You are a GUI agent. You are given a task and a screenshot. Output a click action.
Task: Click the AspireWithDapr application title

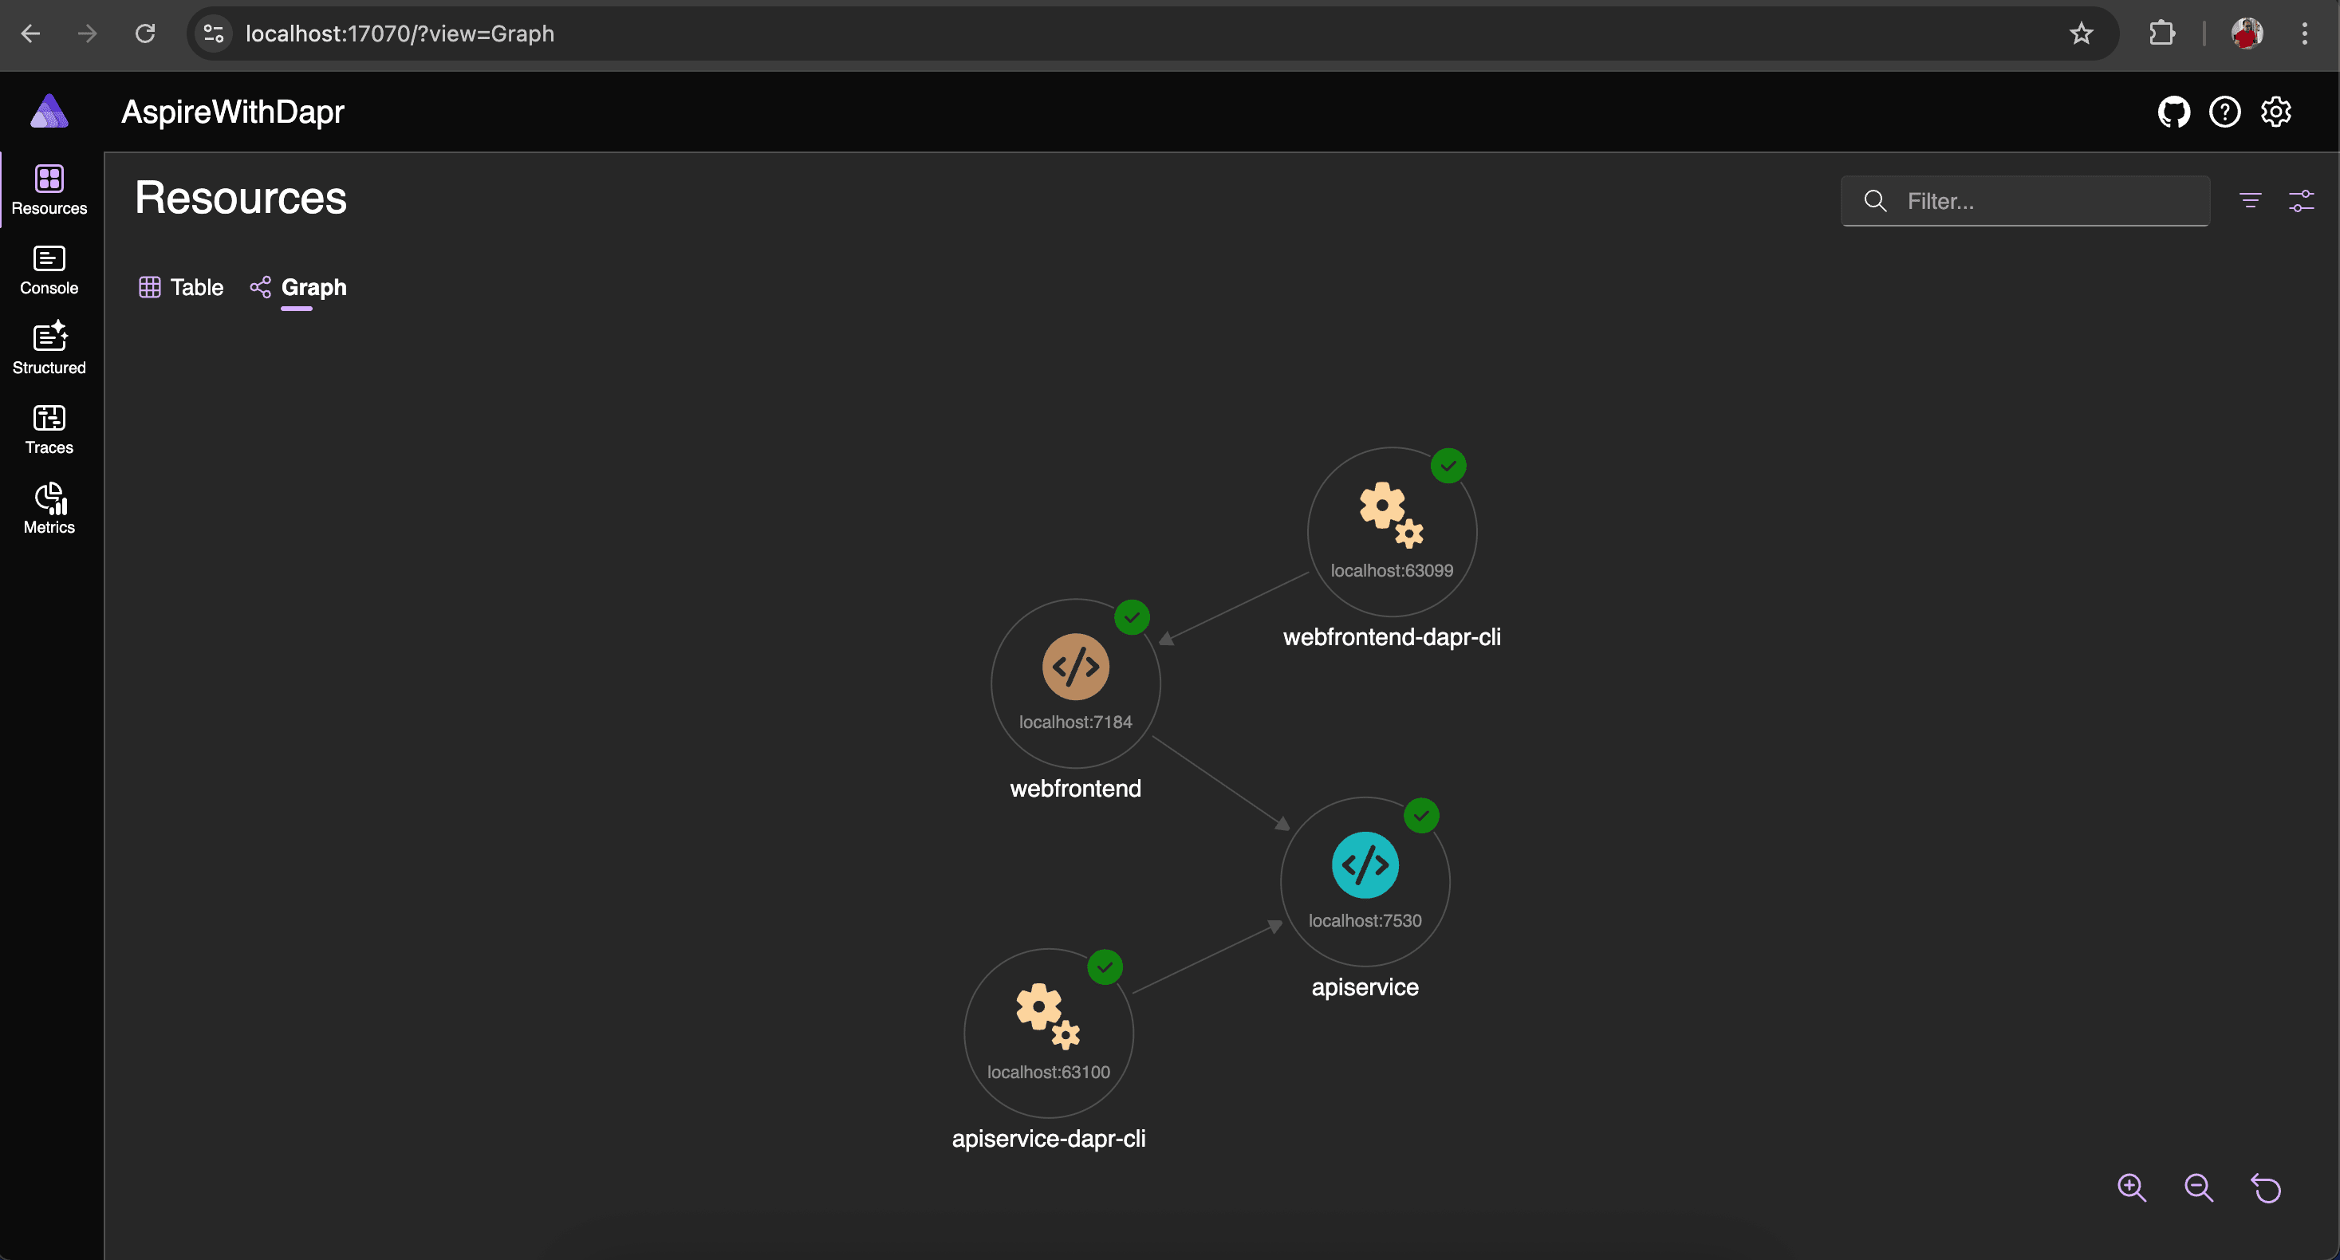click(x=233, y=112)
